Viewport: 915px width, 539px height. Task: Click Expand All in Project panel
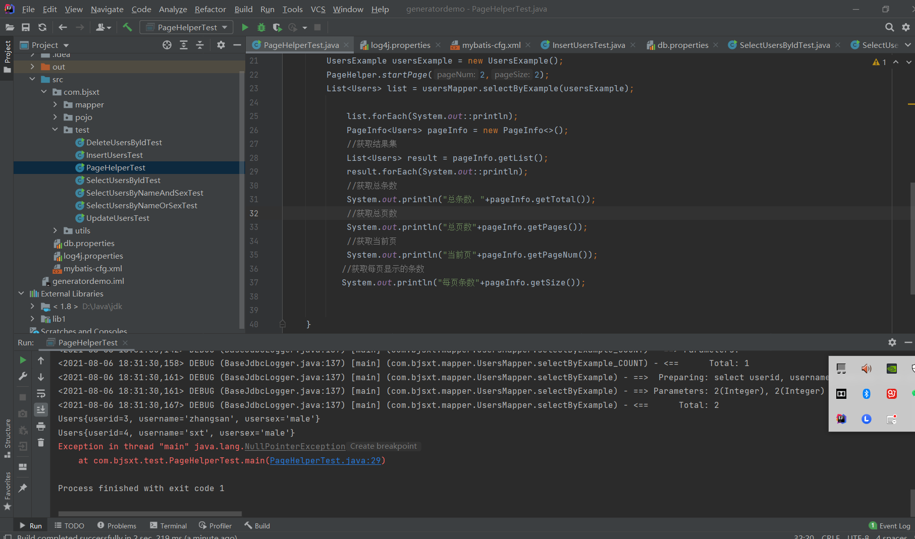click(x=184, y=45)
